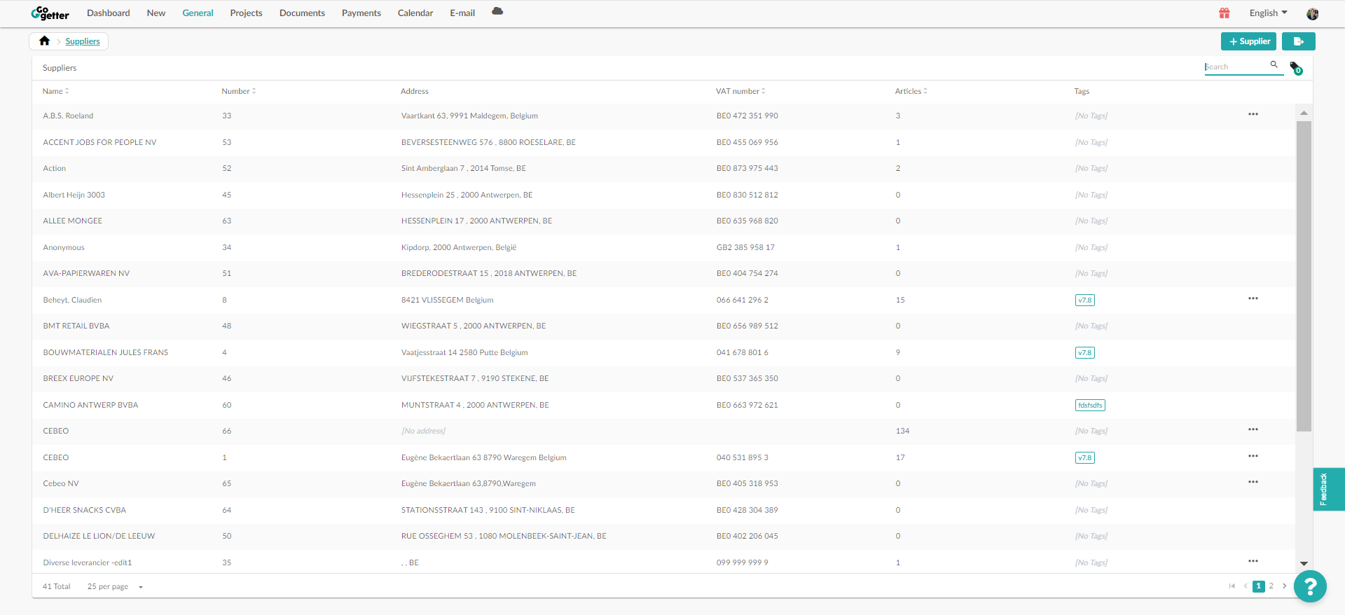The height and width of the screenshot is (615, 1345).
Task: Open the Projects menu
Action: pos(246,13)
